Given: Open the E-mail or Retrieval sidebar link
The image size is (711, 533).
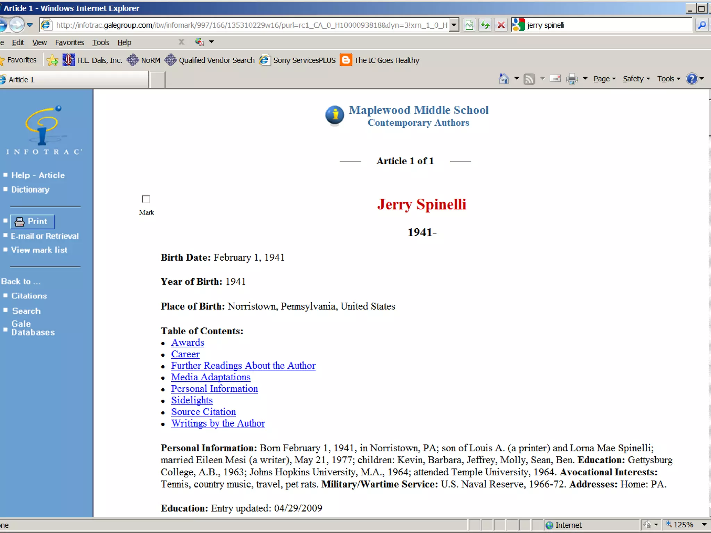Looking at the screenshot, I should (x=45, y=236).
